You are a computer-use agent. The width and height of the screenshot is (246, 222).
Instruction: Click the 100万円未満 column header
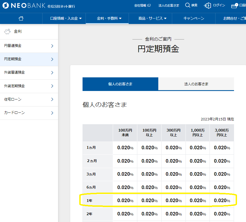pos(125,133)
